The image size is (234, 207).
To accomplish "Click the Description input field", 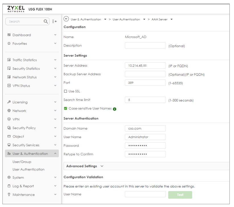I will 145,45.
